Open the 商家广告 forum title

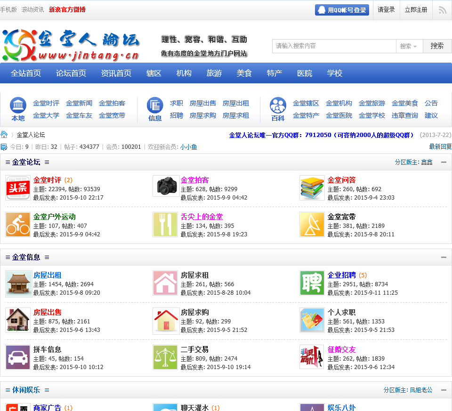pos(47,408)
